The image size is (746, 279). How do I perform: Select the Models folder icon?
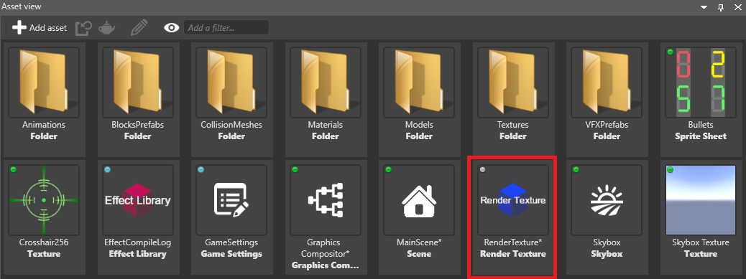[x=419, y=82]
